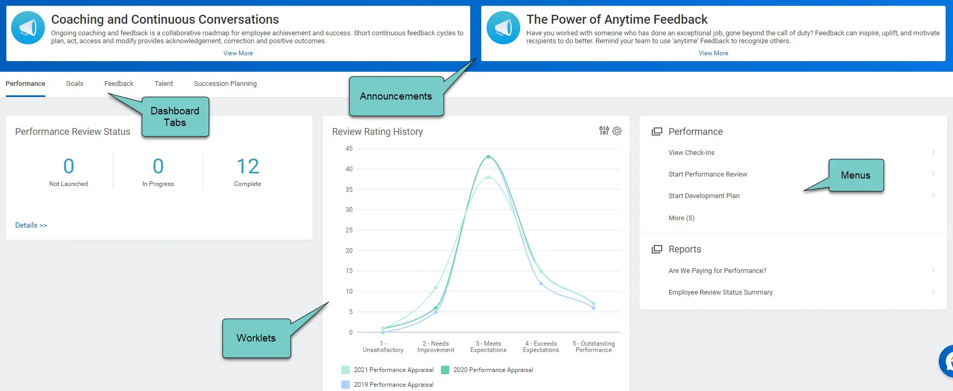This screenshot has width=953, height=391.
Task: Expand the Start Performance Review chevron
Action: 933,174
